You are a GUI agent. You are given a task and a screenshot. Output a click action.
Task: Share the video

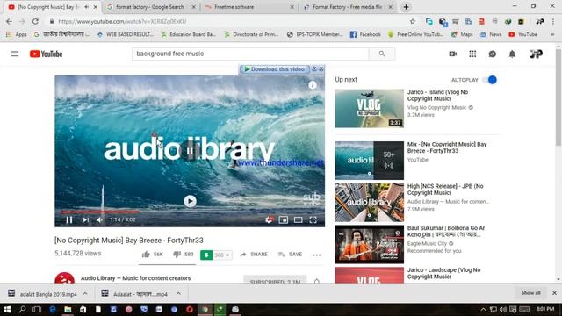click(254, 255)
